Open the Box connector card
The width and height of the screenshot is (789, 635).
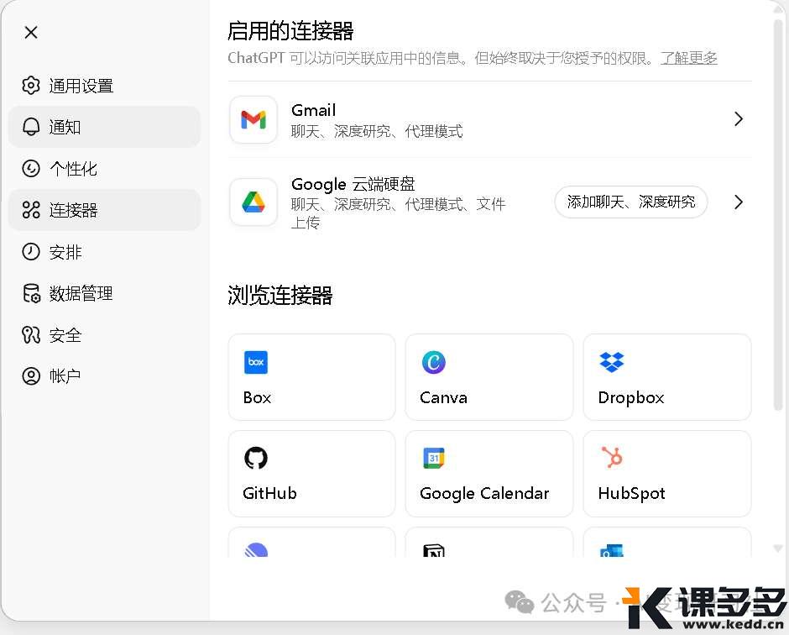coord(311,377)
